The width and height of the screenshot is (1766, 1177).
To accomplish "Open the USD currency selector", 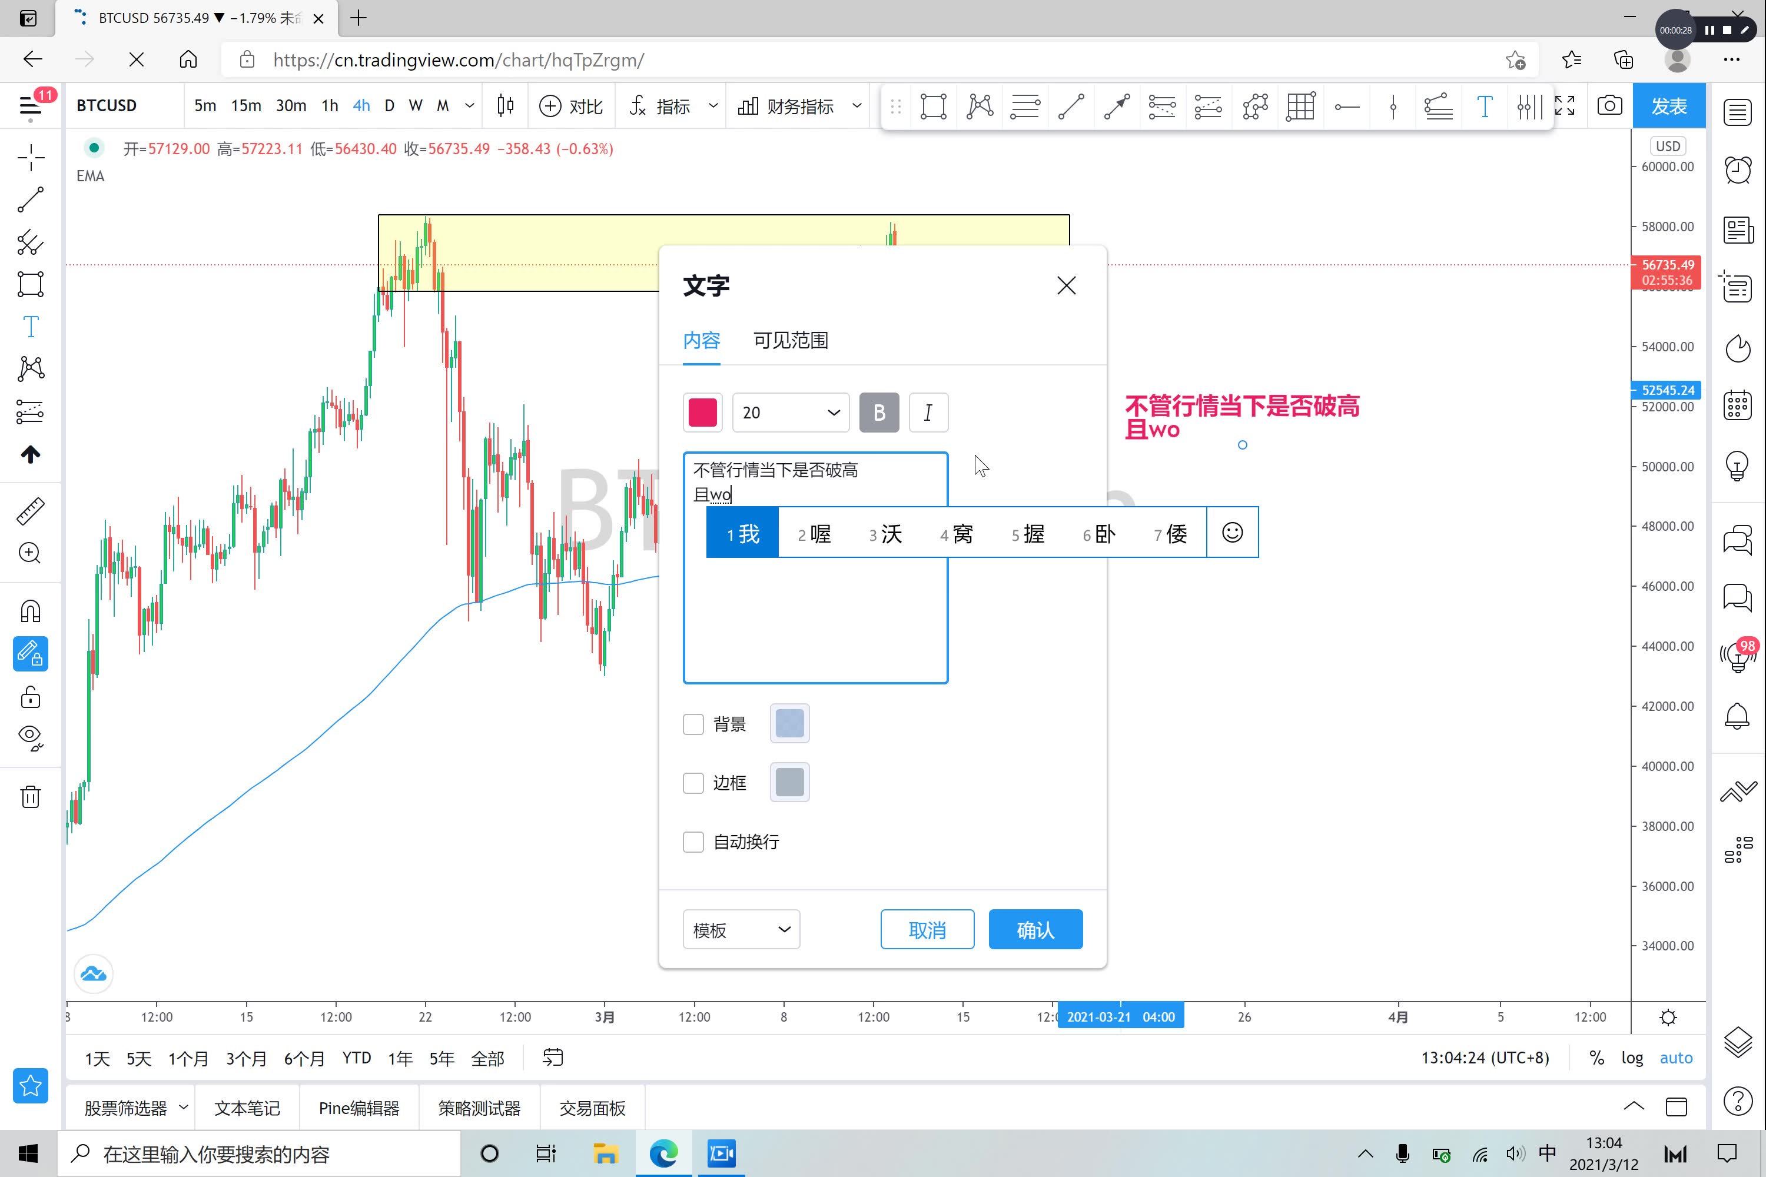I will pos(1668,147).
